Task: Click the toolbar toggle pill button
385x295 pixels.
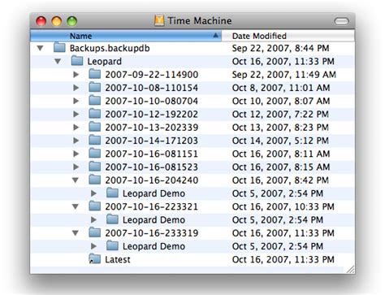Action: (x=341, y=21)
